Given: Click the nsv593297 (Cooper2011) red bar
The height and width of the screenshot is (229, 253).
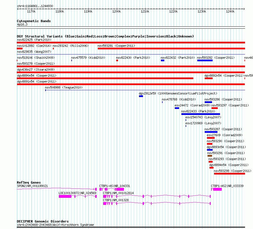Looking at the screenshot, I should (x=215, y=108).
